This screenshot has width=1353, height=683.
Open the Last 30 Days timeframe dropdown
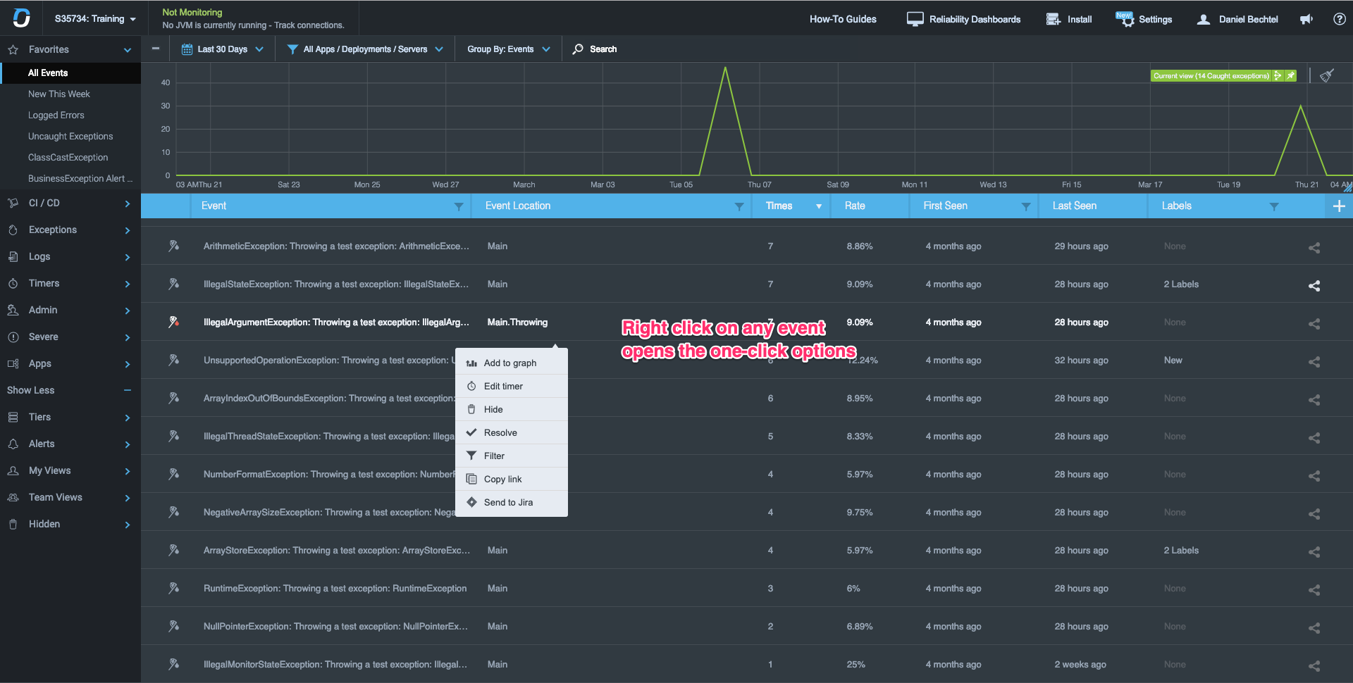[223, 49]
